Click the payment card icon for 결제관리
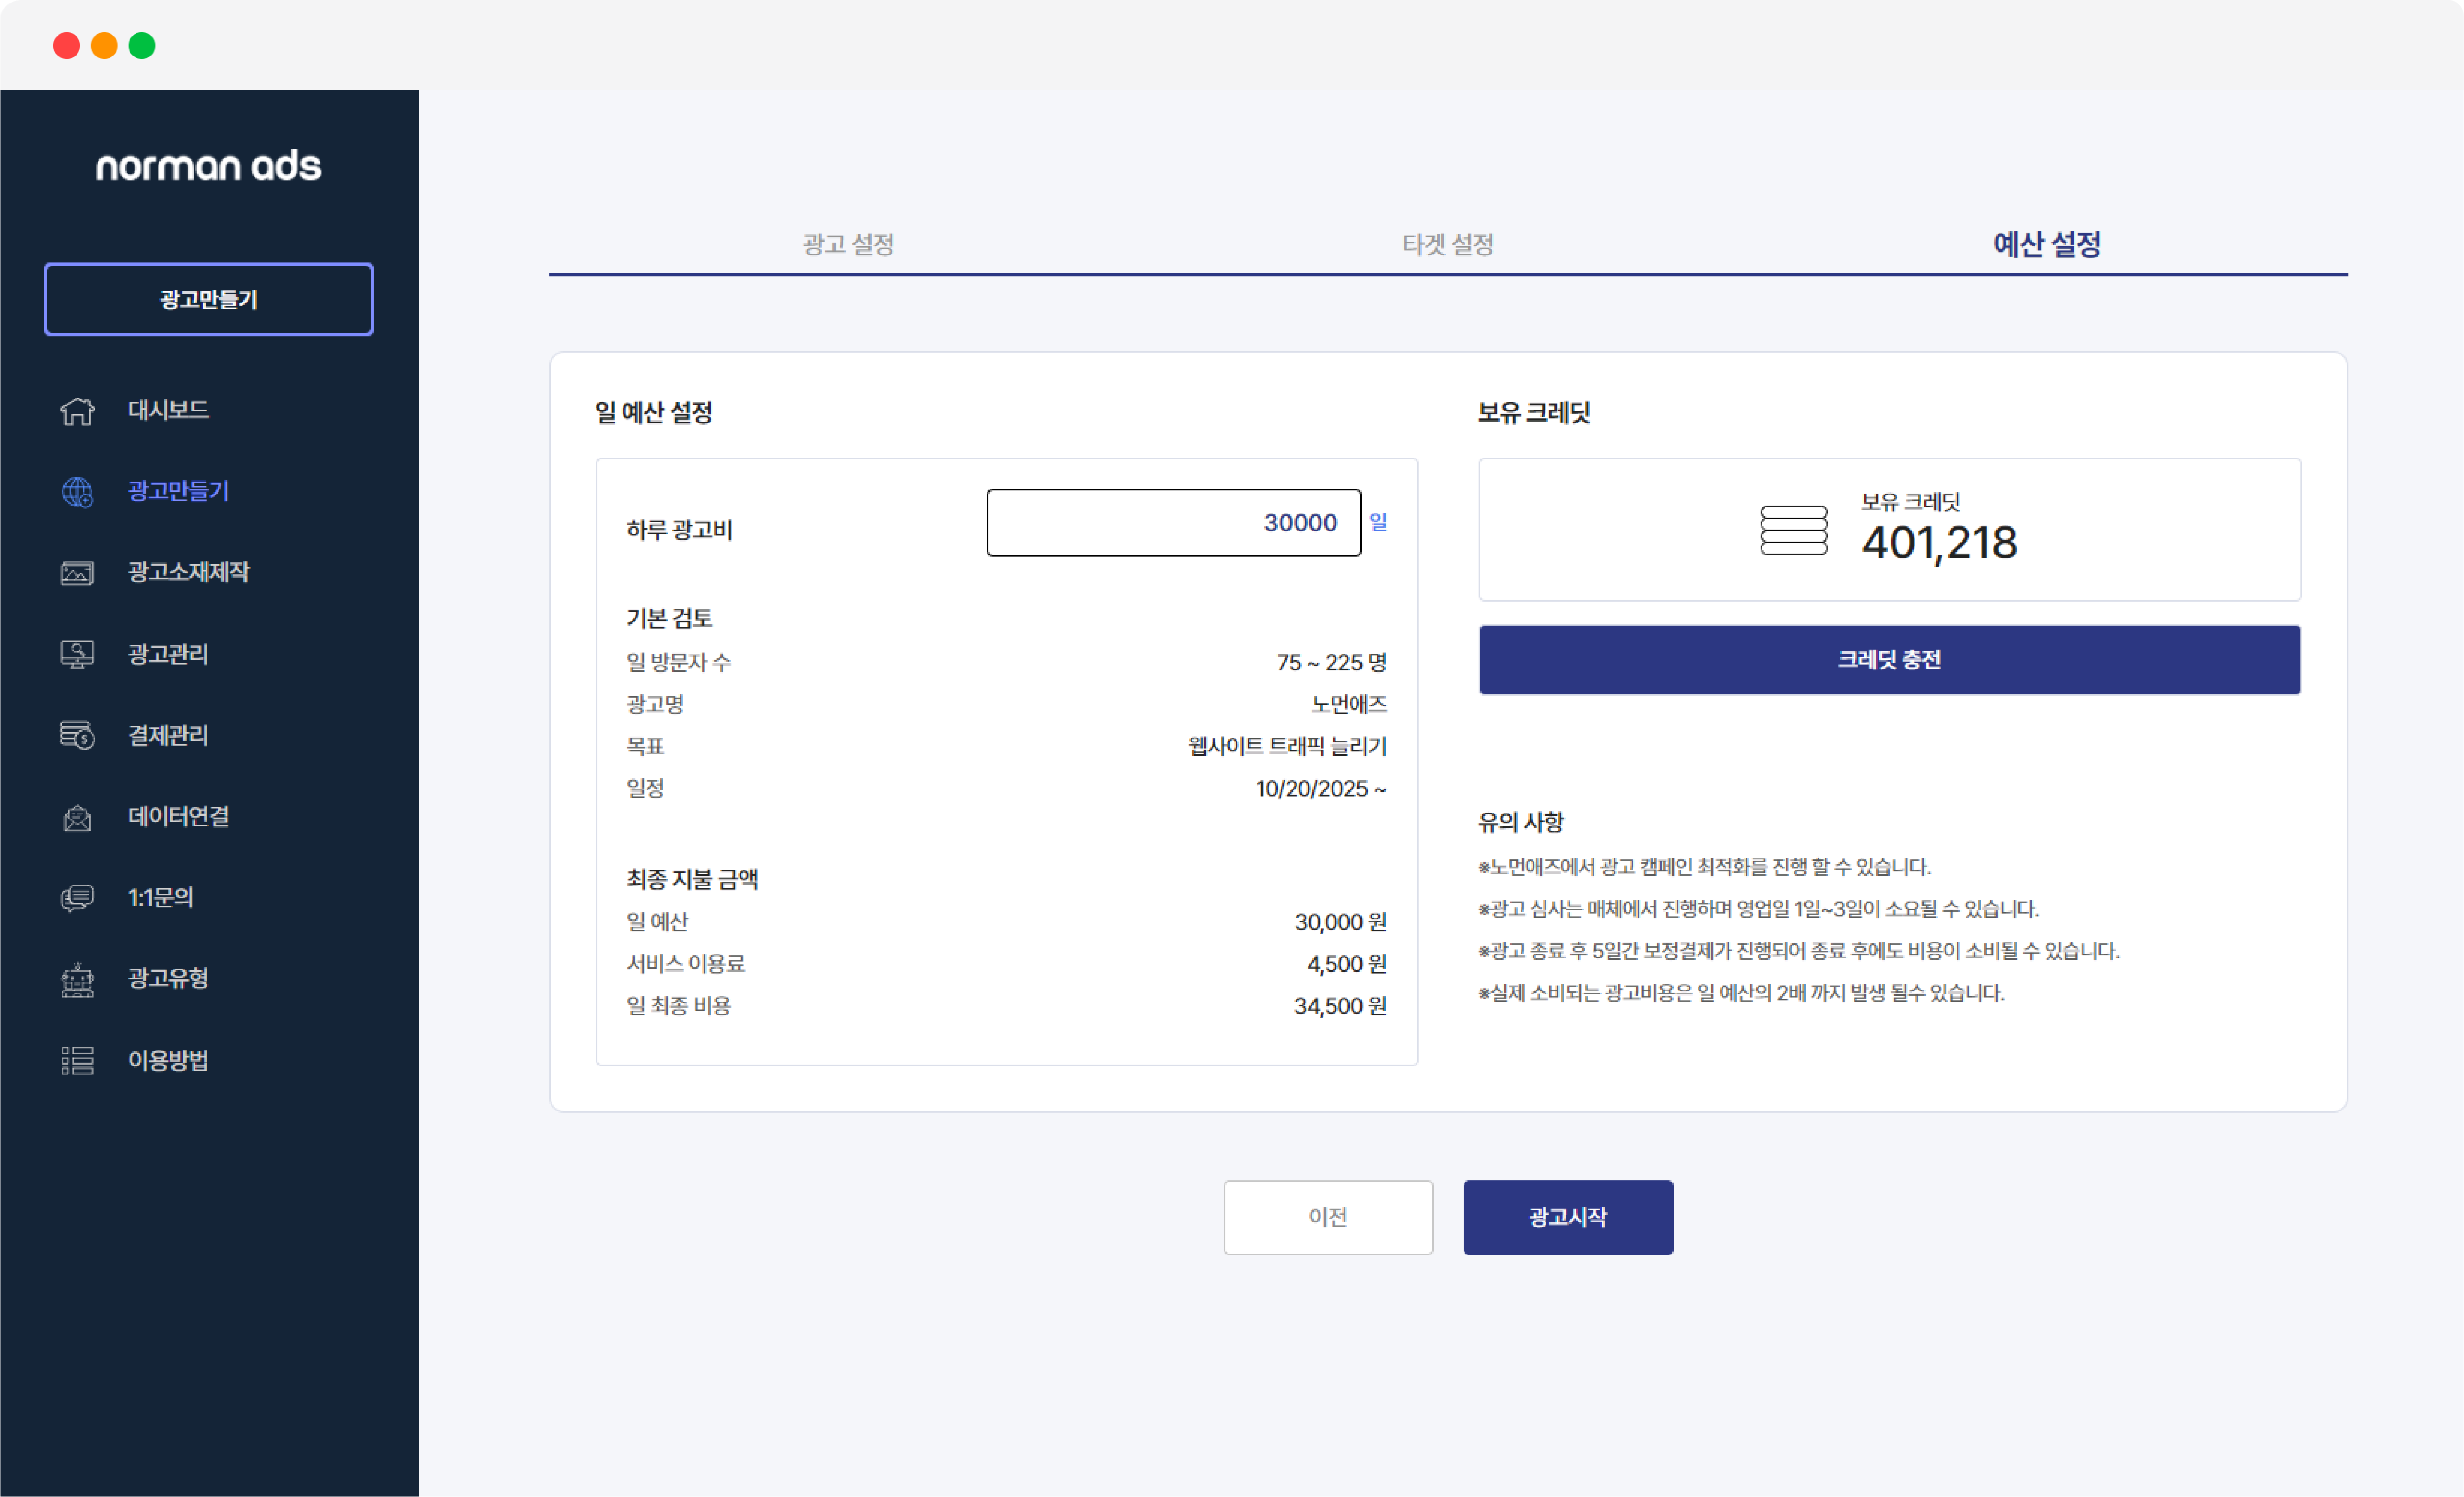The height and width of the screenshot is (1497, 2464). 77,735
